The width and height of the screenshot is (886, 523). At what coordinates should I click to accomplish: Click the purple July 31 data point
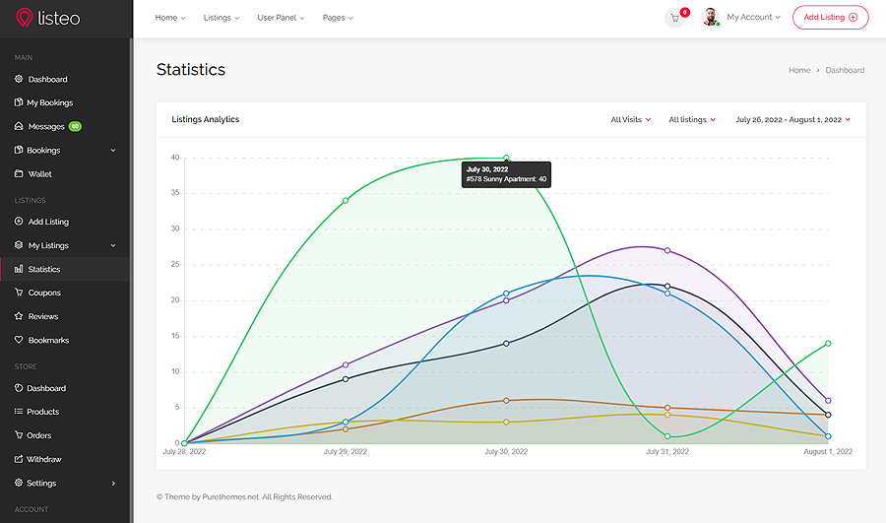coord(667,250)
